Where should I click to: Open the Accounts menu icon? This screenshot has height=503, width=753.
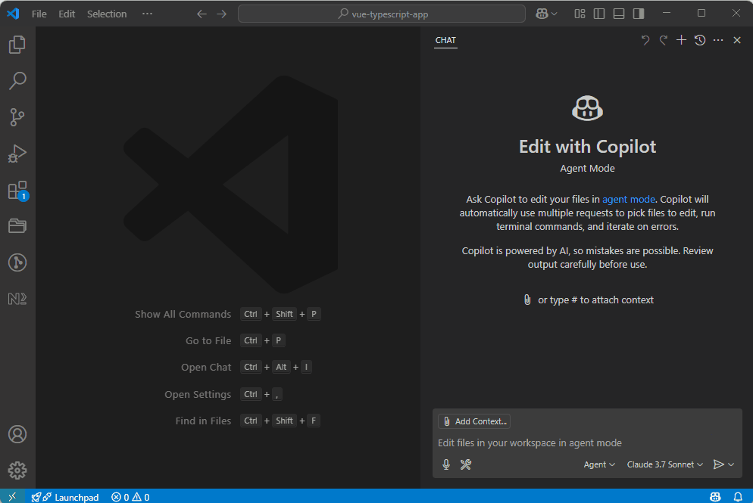pos(17,434)
